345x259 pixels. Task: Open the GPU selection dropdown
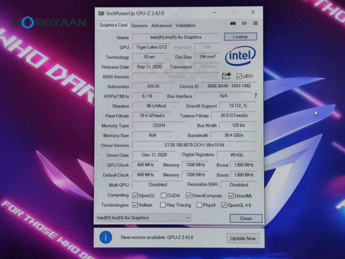pyautogui.click(x=143, y=218)
